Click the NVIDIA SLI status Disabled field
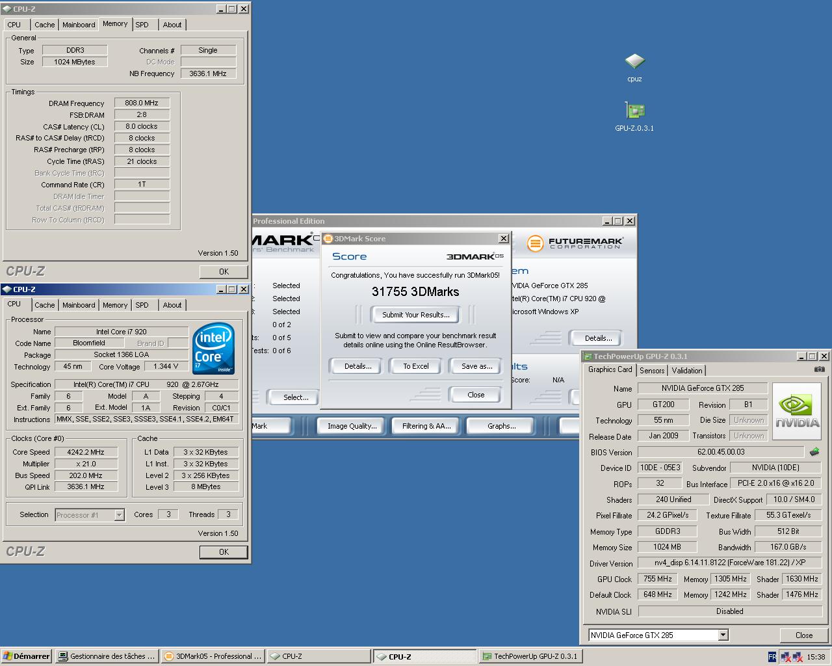Image resolution: width=832 pixels, height=666 pixels. coord(729,611)
